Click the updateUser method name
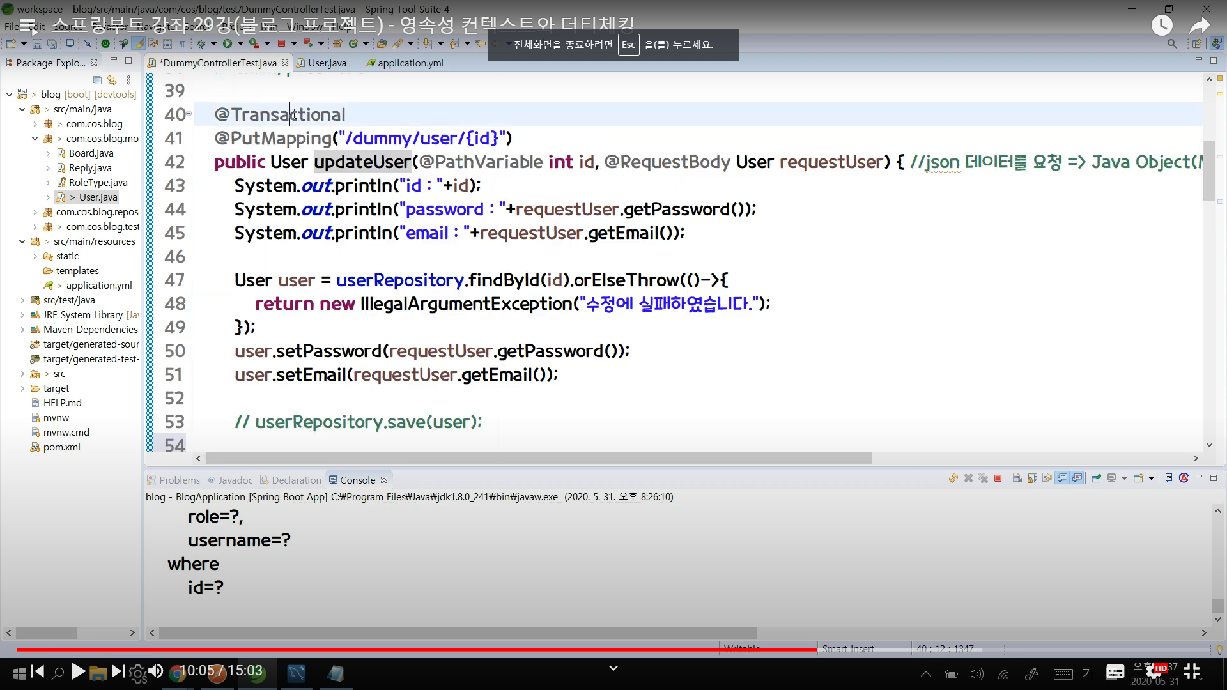The width and height of the screenshot is (1227, 690). [362, 162]
